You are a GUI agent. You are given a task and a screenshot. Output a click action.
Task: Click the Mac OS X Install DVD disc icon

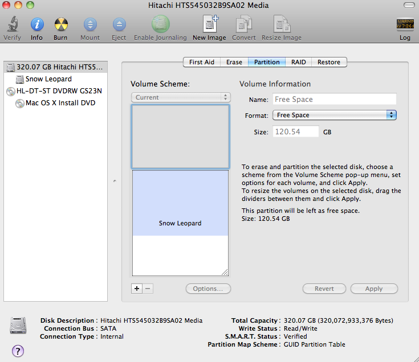20,103
